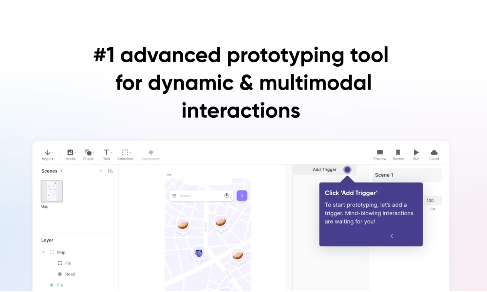Open the Import tool in the toolbar

click(47, 153)
